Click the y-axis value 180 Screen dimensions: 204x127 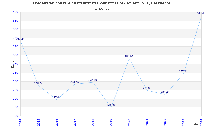point(15,107)
